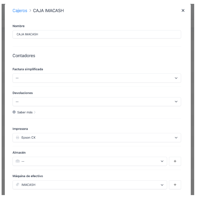Focus the Nombre text field

coord(96,35)
